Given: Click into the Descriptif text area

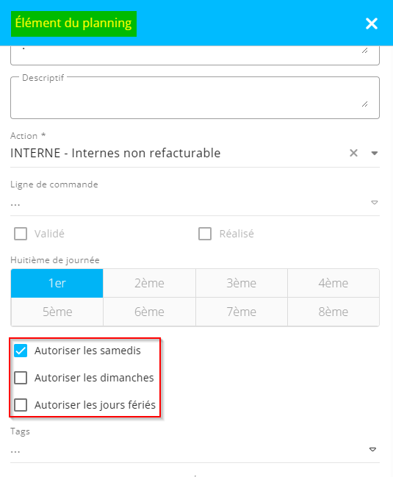Looking at the screenshot, I should (x=195, y=98).
